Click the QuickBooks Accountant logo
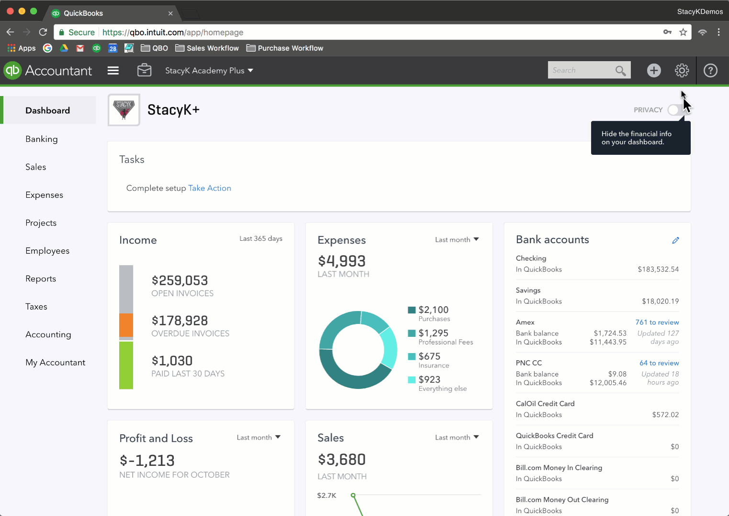Viewport: 729px width, 516px height. coord(48,71)
